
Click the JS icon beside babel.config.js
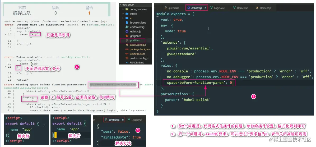click(x=127, y=45)
